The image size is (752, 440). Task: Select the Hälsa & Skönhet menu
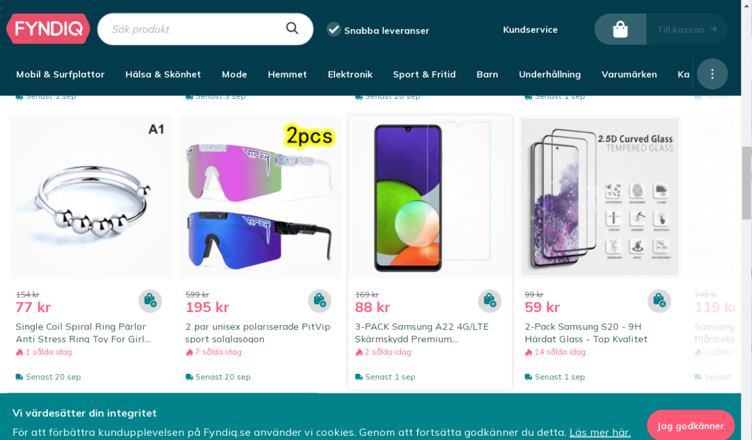pos(163,74)
